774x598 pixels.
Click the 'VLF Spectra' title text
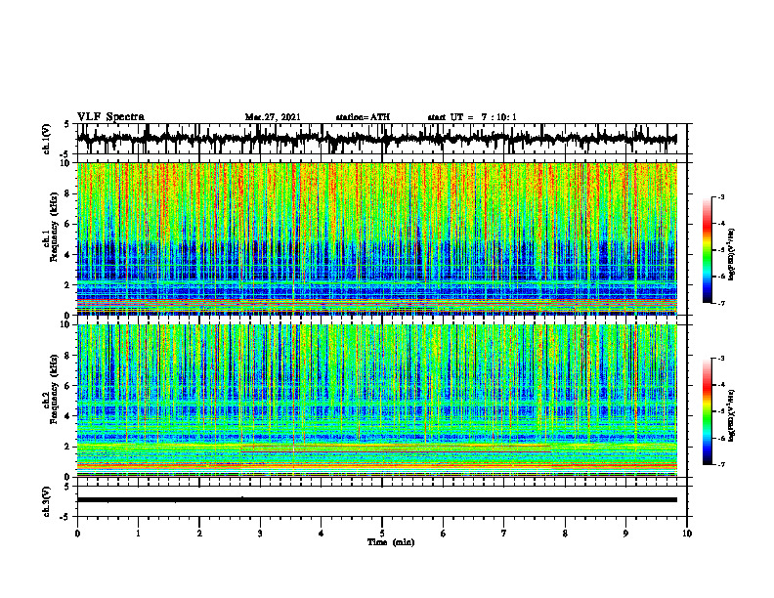pos(110,117)
